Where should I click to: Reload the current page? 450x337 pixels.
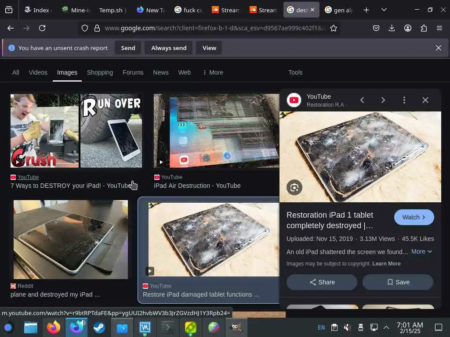(x=42, y=28)
